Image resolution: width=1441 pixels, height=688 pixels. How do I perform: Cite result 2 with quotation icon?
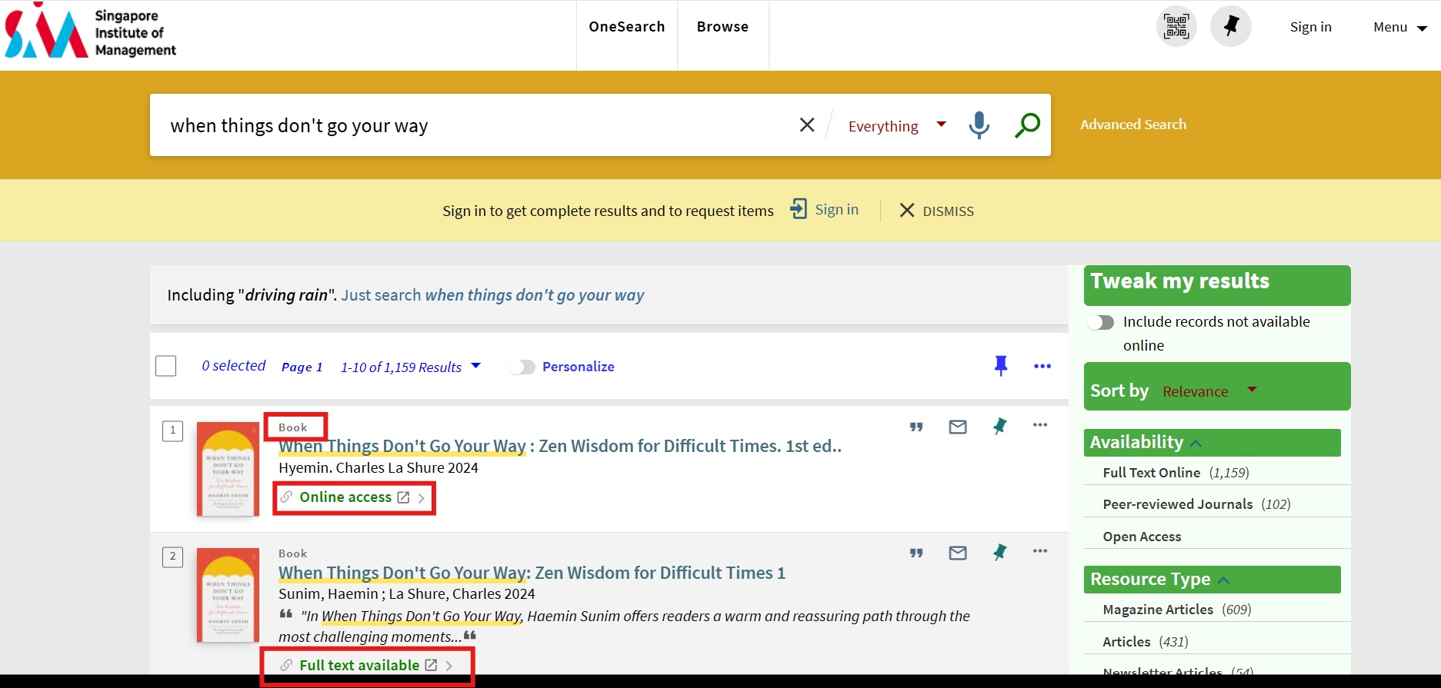click(916, 553)
